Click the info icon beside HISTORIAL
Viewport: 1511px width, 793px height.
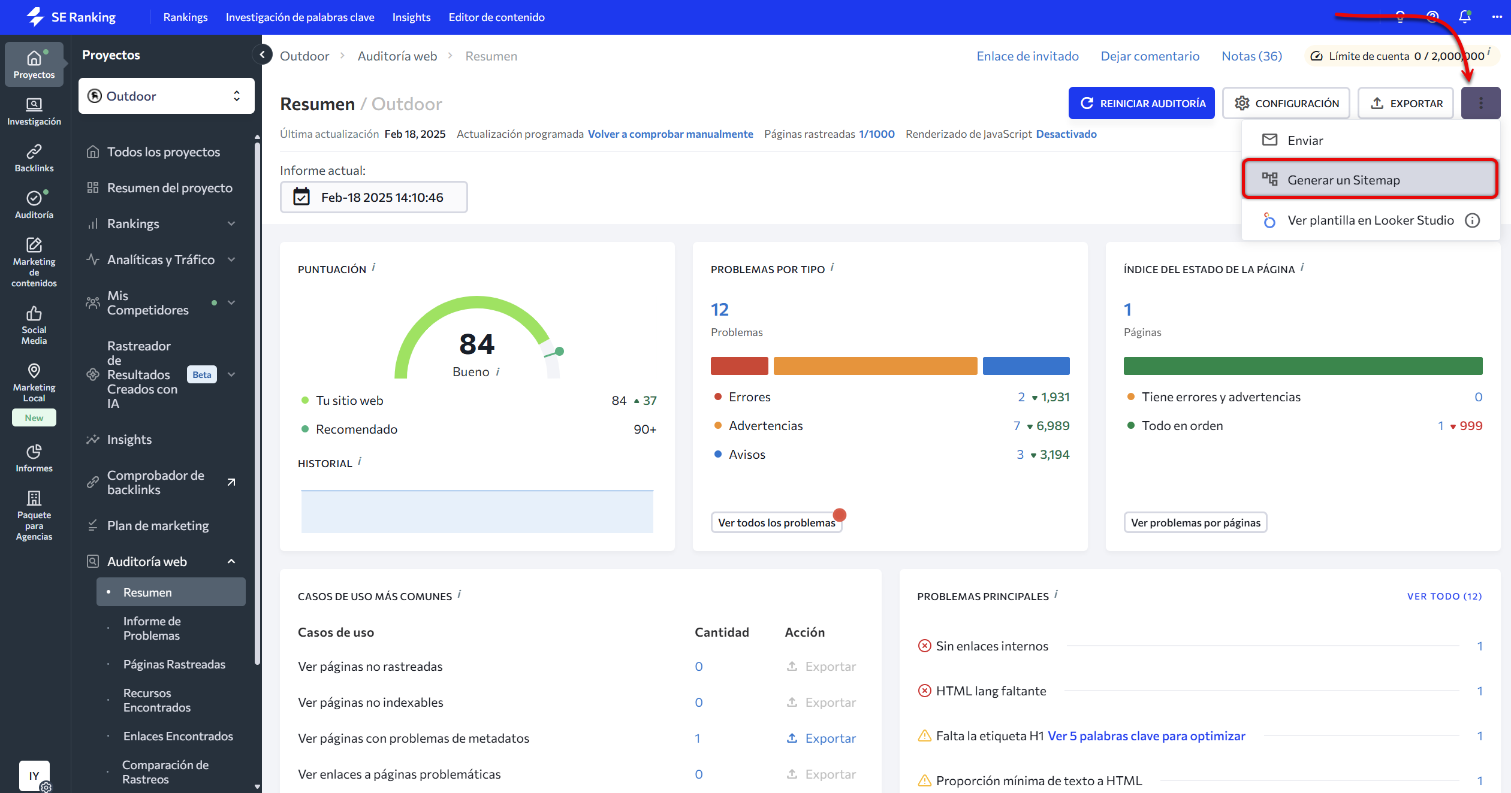360,461
